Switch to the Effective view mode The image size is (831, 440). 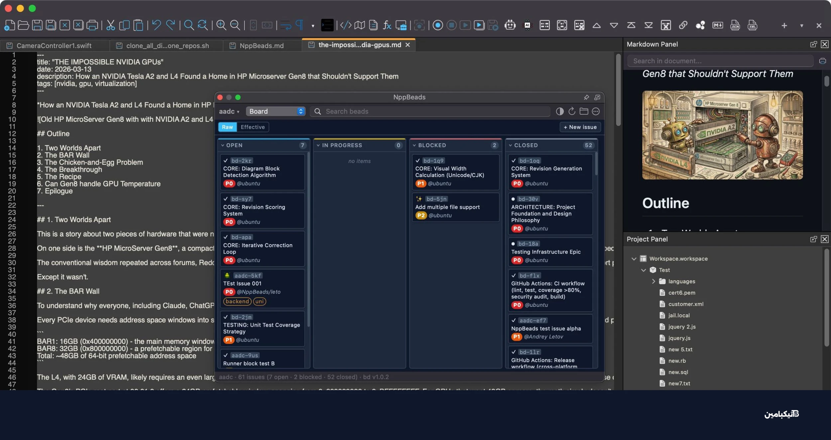pyautogui.click(x=253, y=127)
